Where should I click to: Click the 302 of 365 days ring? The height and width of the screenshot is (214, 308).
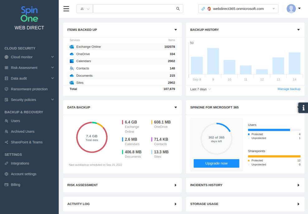tap(216, 139)
